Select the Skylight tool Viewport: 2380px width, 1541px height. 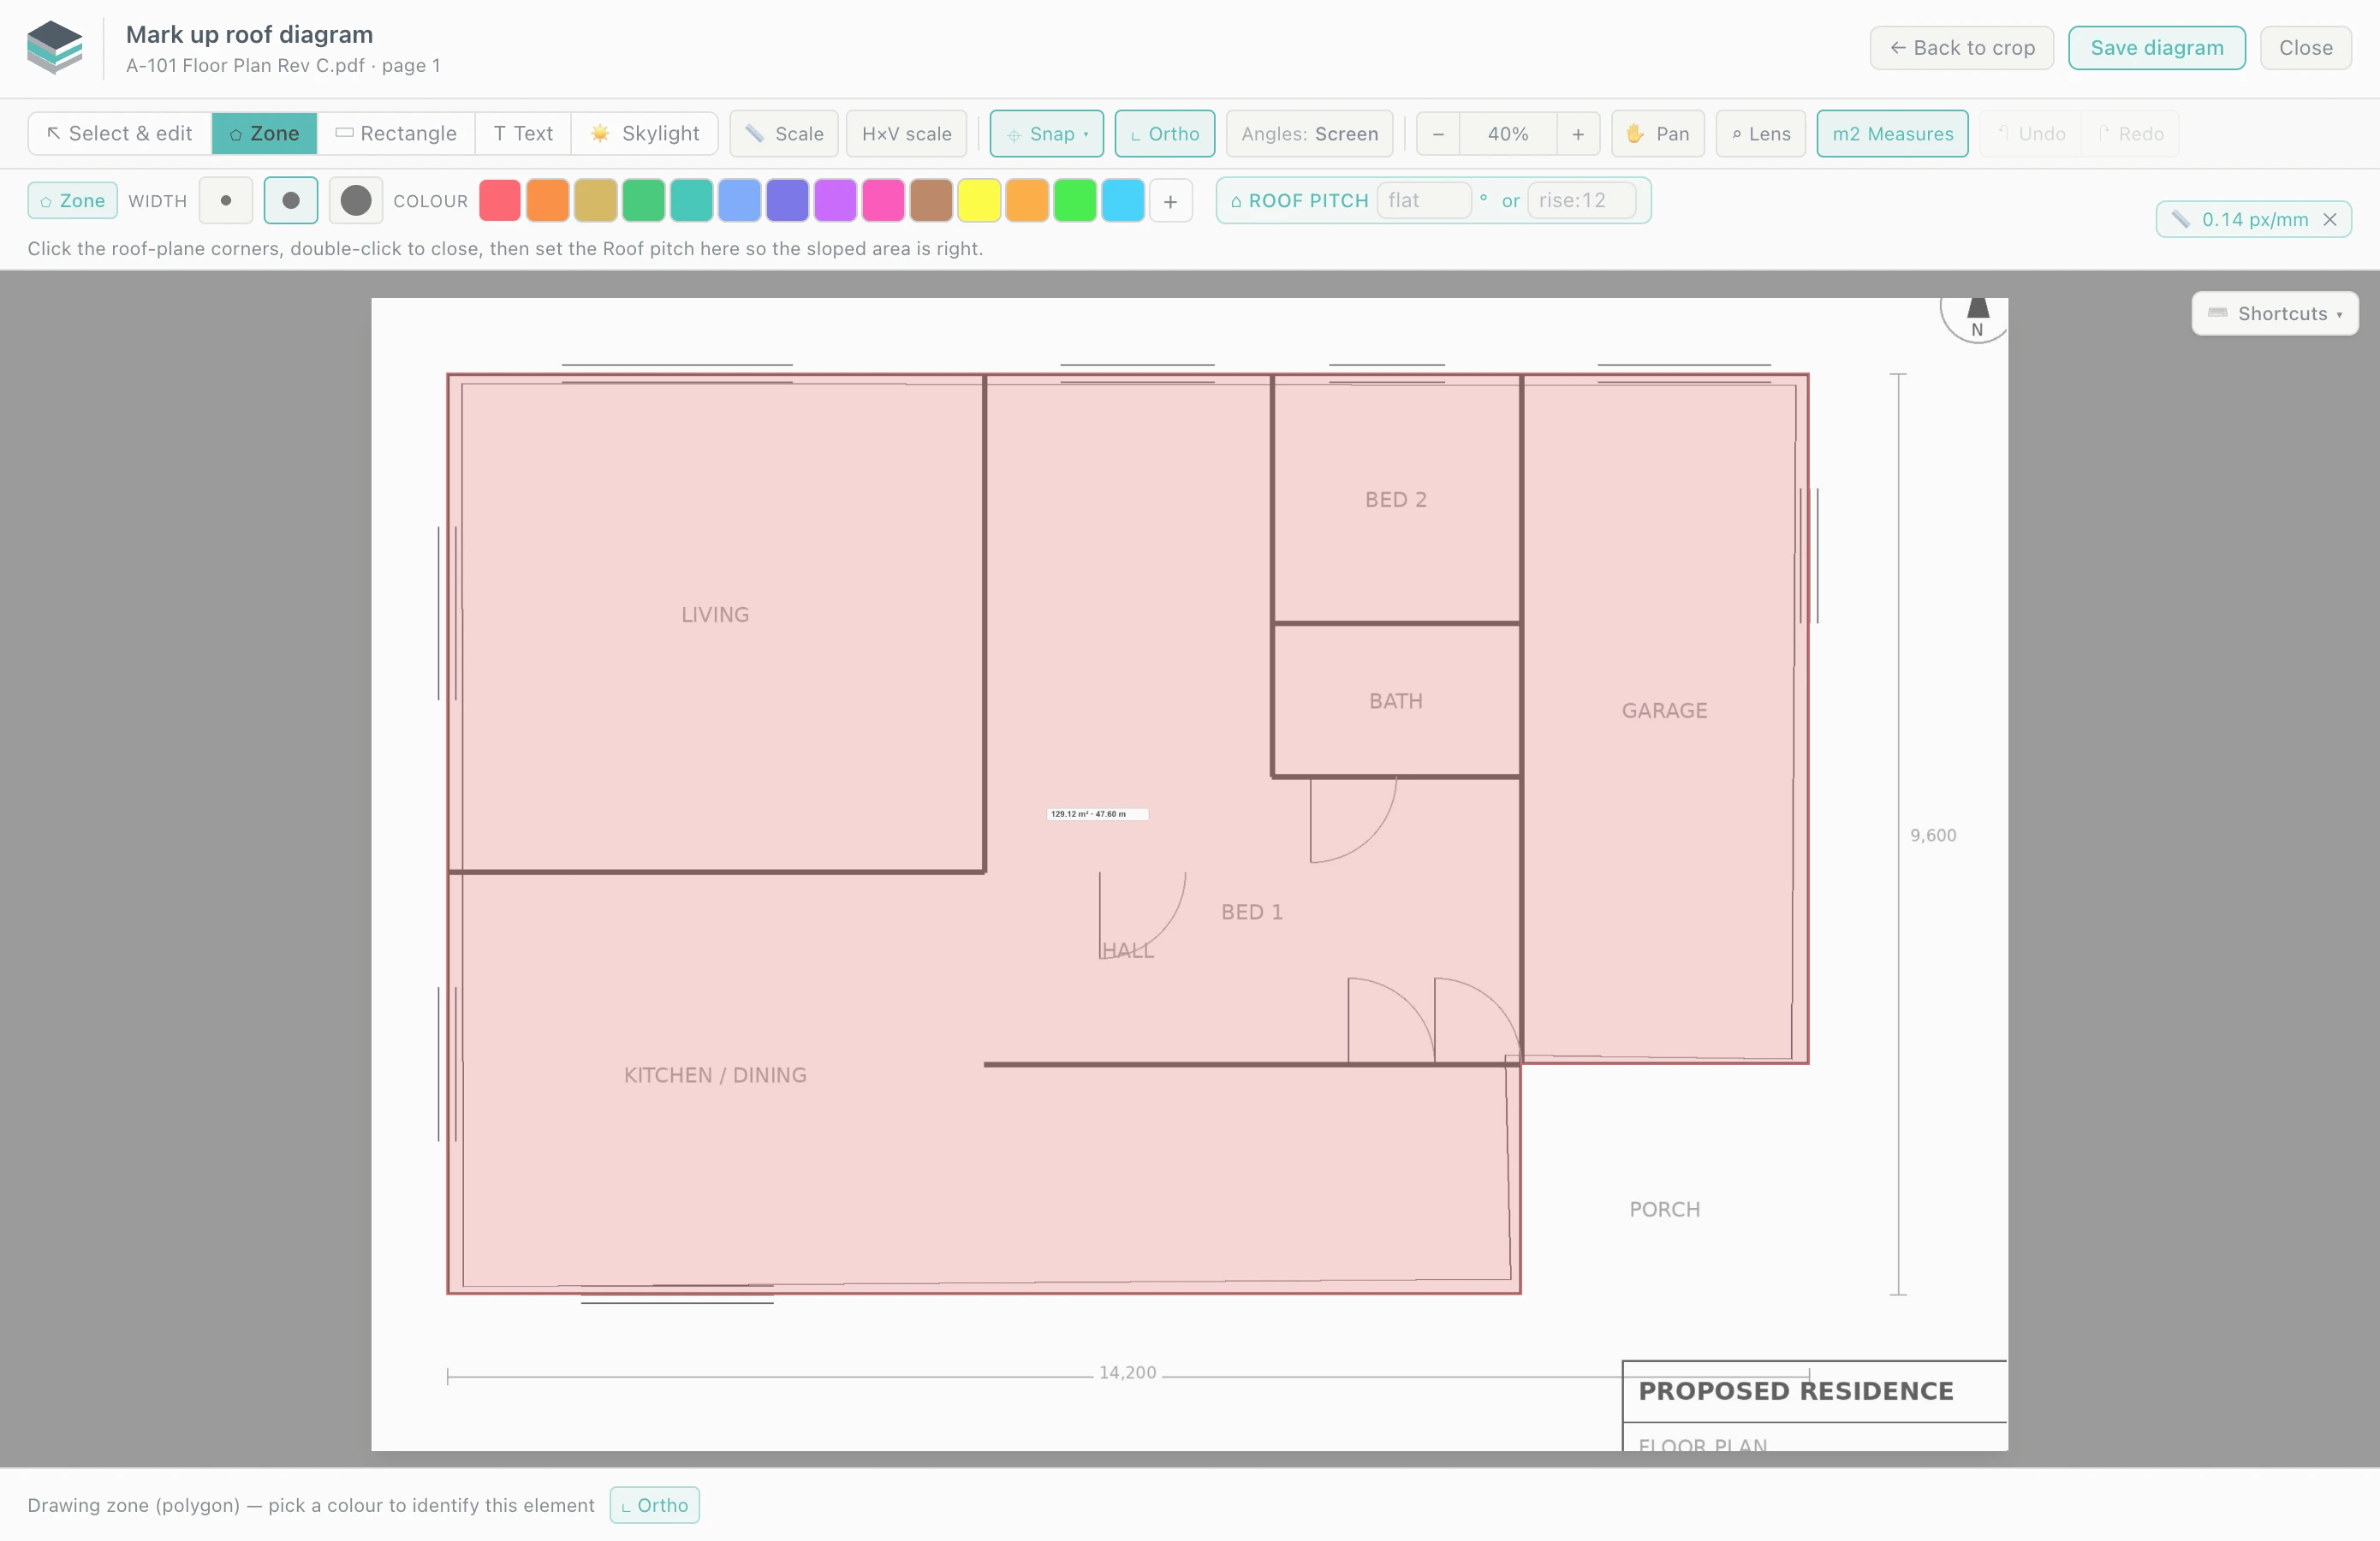[644, 133]
